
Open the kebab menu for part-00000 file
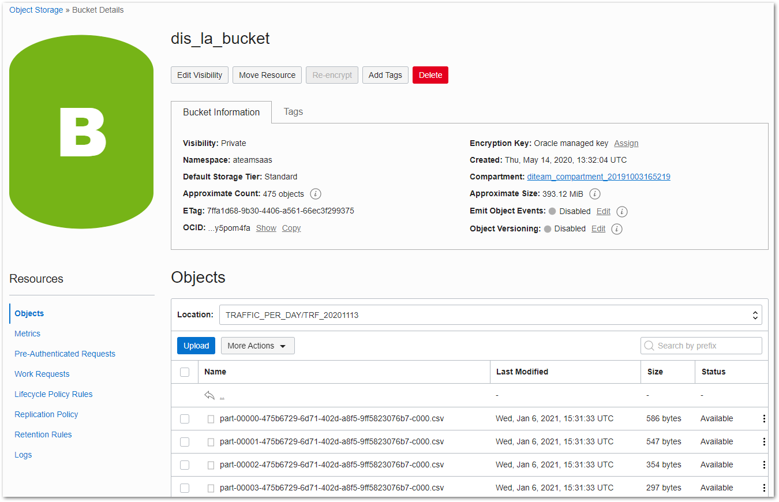click(764, 418)
